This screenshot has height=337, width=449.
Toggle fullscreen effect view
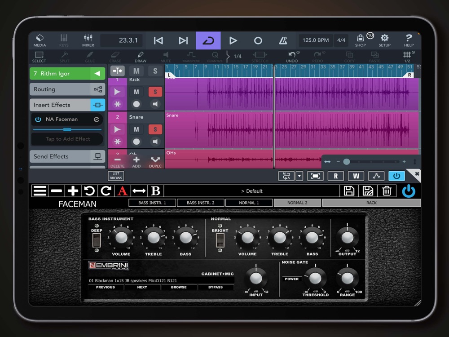[315, 176]
